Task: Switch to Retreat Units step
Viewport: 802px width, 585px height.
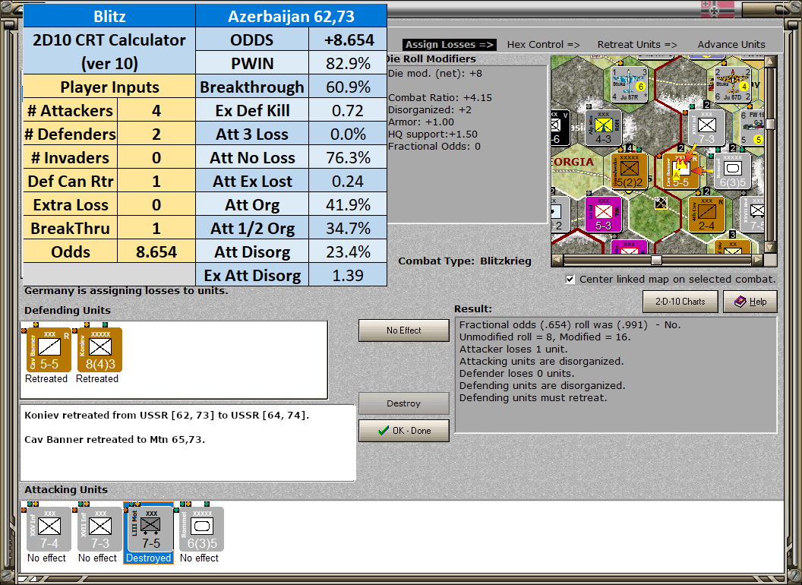Action: tap(637, 45)
